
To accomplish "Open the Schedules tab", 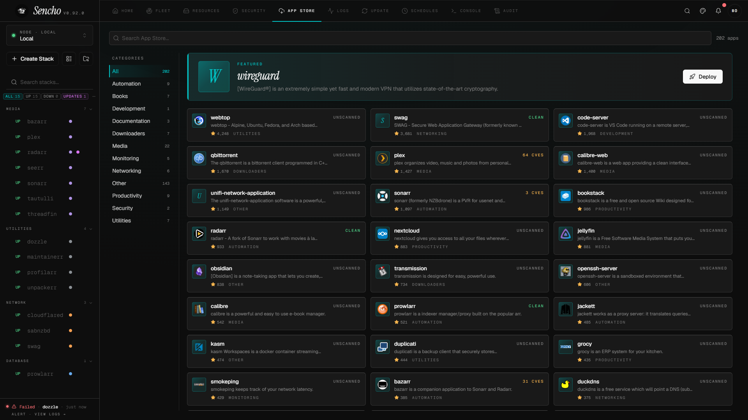I will (x=420, y=11).
